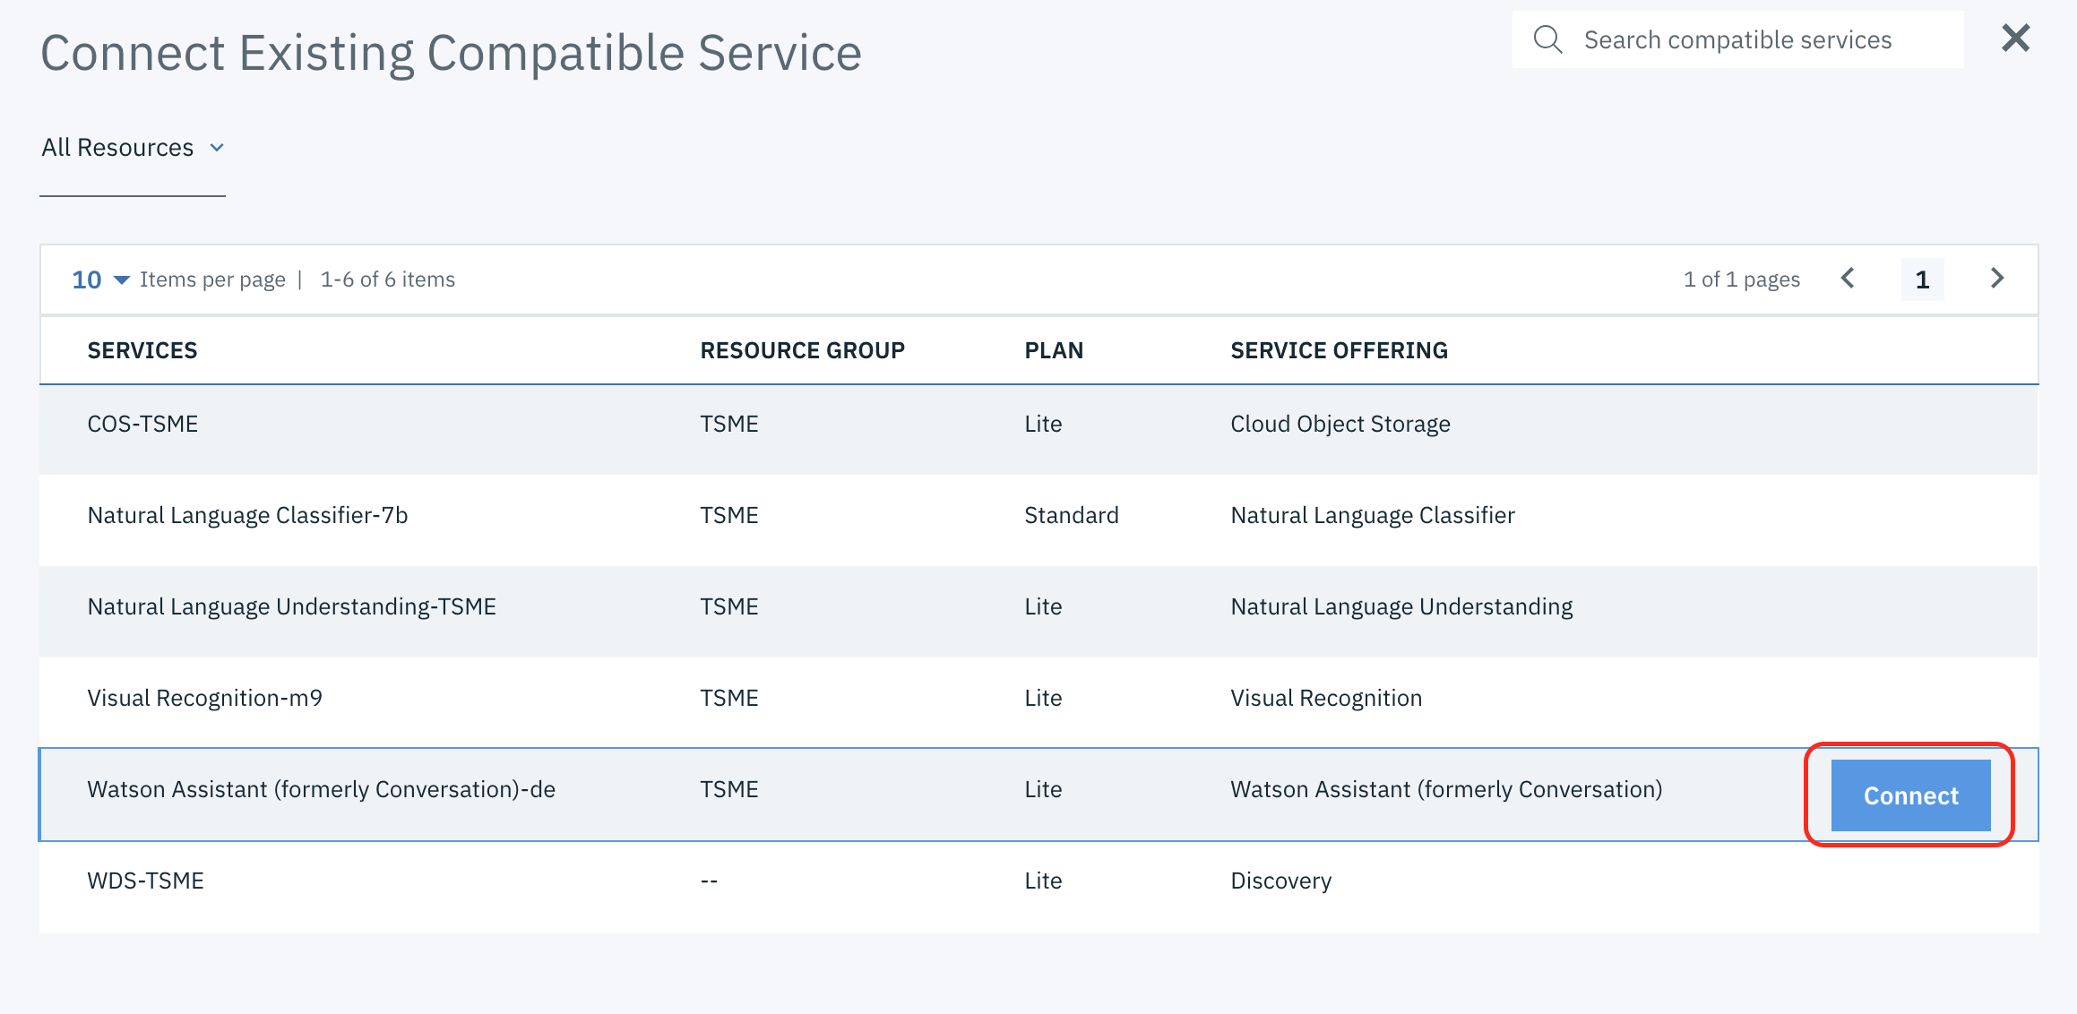Screen dimensions: 2077x1014
Task: Select Natural Language Classifier-7b row
Action: coord(247,515)
